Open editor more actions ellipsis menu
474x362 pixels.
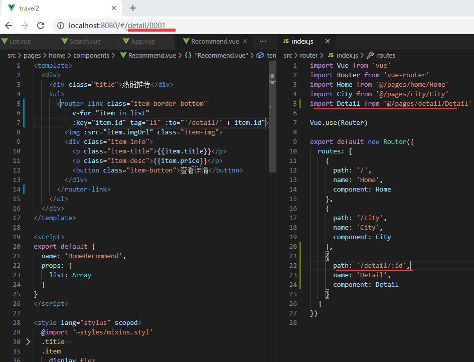click(x=262, y=41)
